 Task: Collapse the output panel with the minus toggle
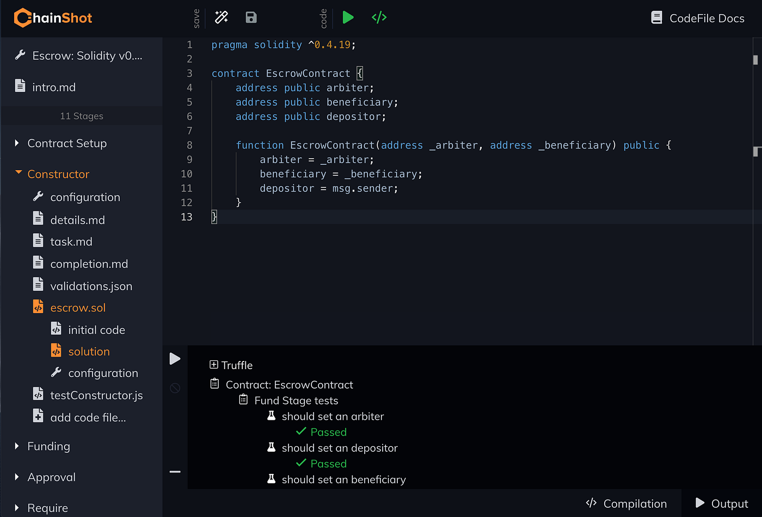175,471
